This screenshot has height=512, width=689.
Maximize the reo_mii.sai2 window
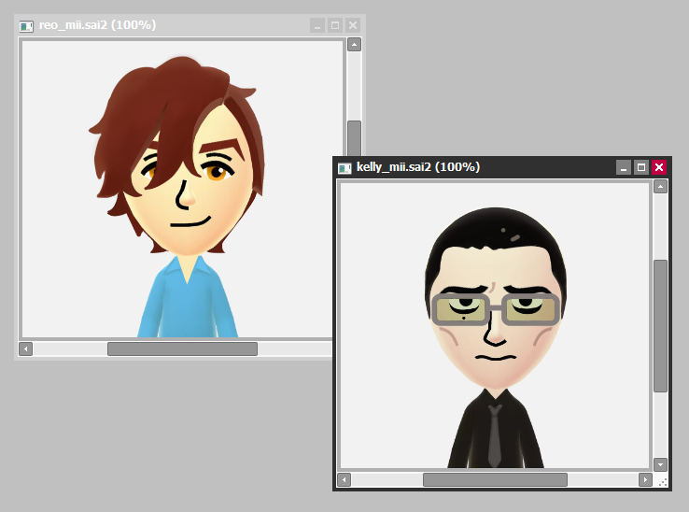click(x=335, y=25)
